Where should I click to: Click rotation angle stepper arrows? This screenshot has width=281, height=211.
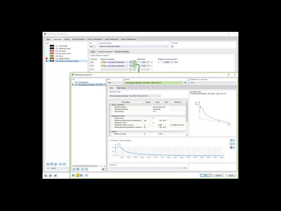(170, 62)
